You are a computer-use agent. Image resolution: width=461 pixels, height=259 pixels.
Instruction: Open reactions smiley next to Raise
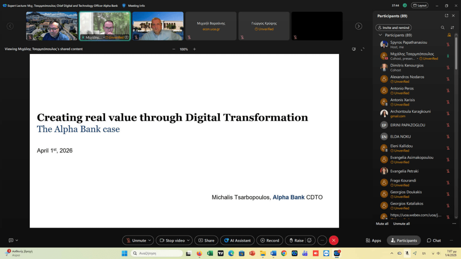pos(309,240)
